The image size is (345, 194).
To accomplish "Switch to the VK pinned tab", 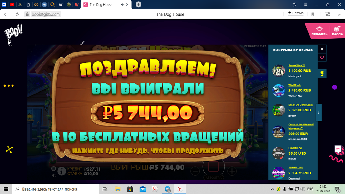I will [x=44, y=4].
